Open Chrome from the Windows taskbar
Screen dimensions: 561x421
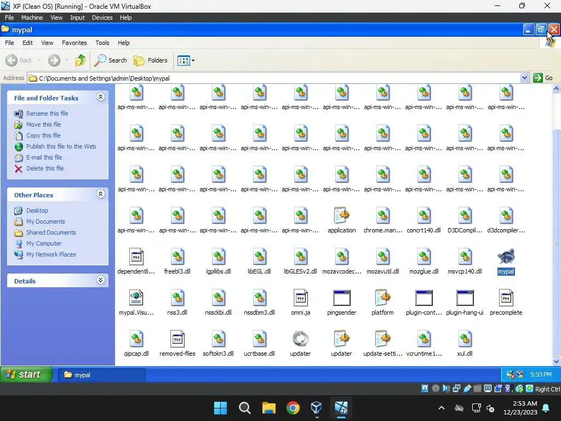pyautogui.click(x=293, y=408)
